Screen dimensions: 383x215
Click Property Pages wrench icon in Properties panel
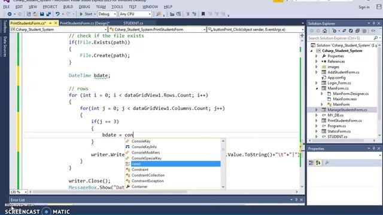pos(327,162)
